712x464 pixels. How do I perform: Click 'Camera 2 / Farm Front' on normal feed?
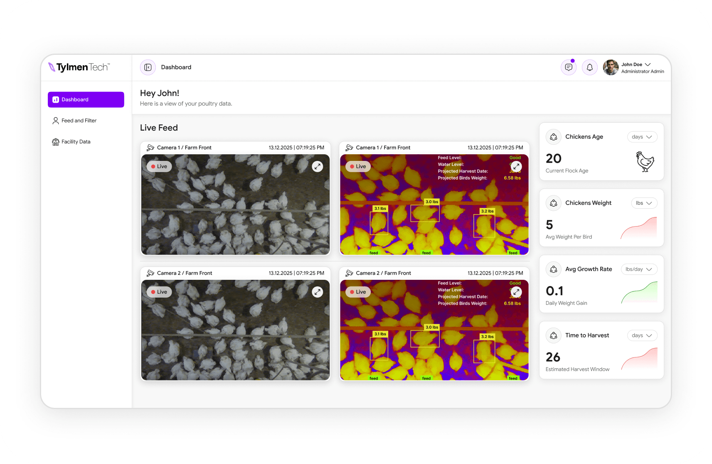point(185,273)
